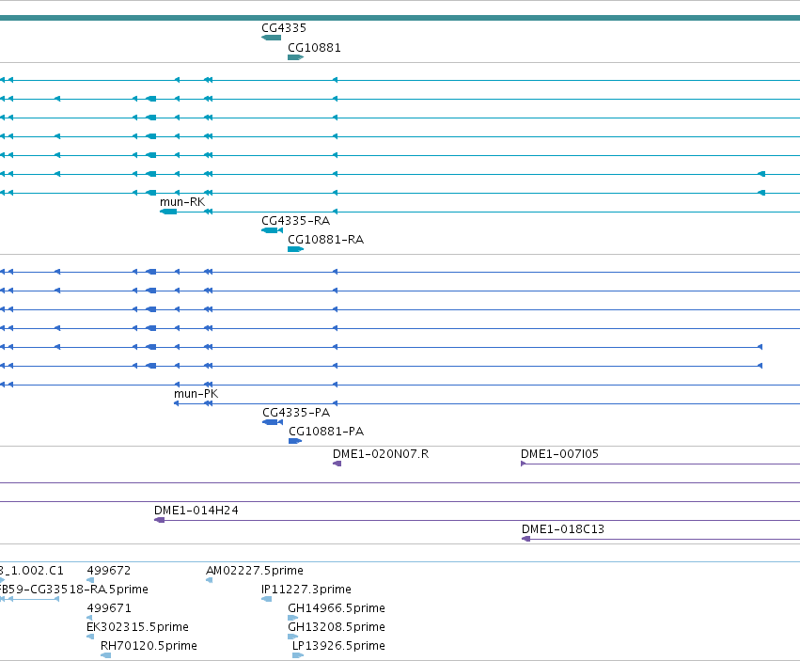The height and width of the screenshot is (661, 800).
Task: Click the teal CG10881 gene arrow glyph
Action: point(295,57)
